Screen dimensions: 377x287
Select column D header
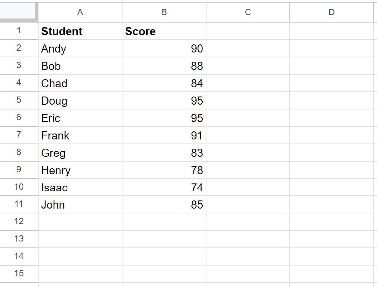click(331, 12)
